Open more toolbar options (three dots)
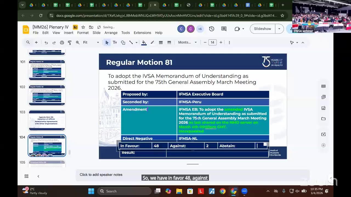This screenshot has height=197, width=351. click(229, 42)
